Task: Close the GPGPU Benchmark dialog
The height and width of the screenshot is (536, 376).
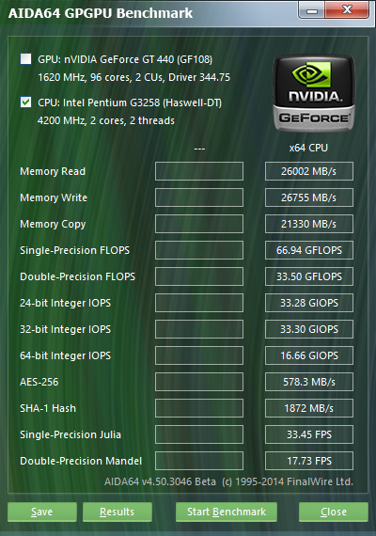Action: point(334,512)
